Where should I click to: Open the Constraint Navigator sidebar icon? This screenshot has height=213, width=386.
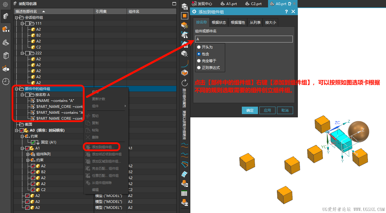6,29
